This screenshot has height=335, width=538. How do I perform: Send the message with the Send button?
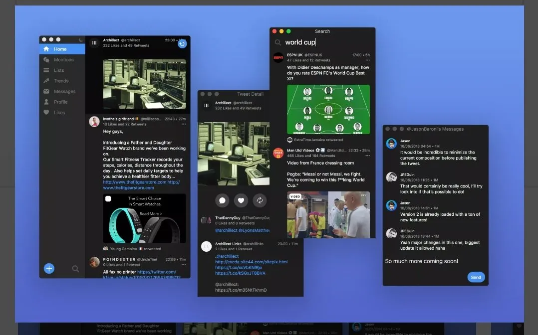476,277
